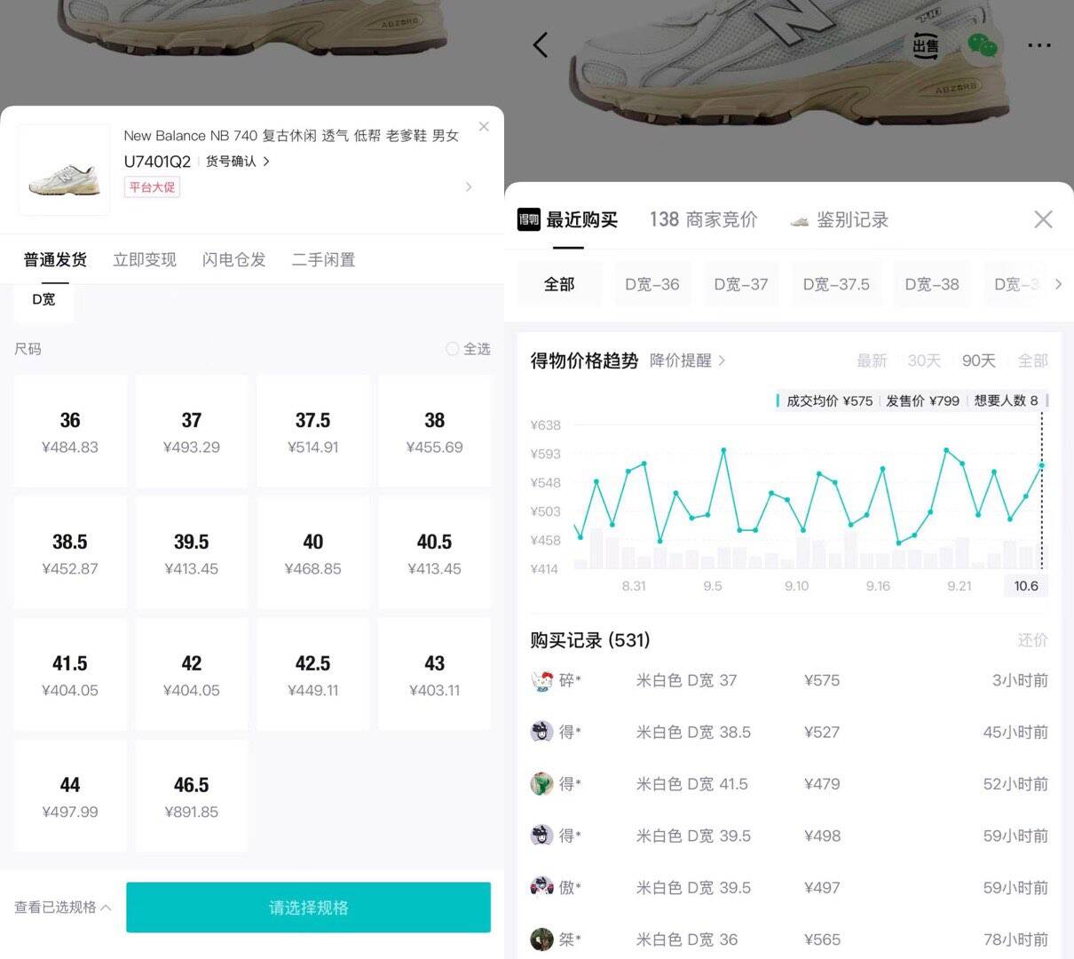This screenshot has height=959, width=1074.
Task: Set price trend range to 30天
Action: [924, 361]
